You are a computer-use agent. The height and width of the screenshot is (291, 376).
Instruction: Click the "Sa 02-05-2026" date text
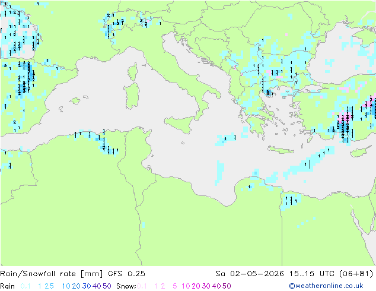pos(250,274)
